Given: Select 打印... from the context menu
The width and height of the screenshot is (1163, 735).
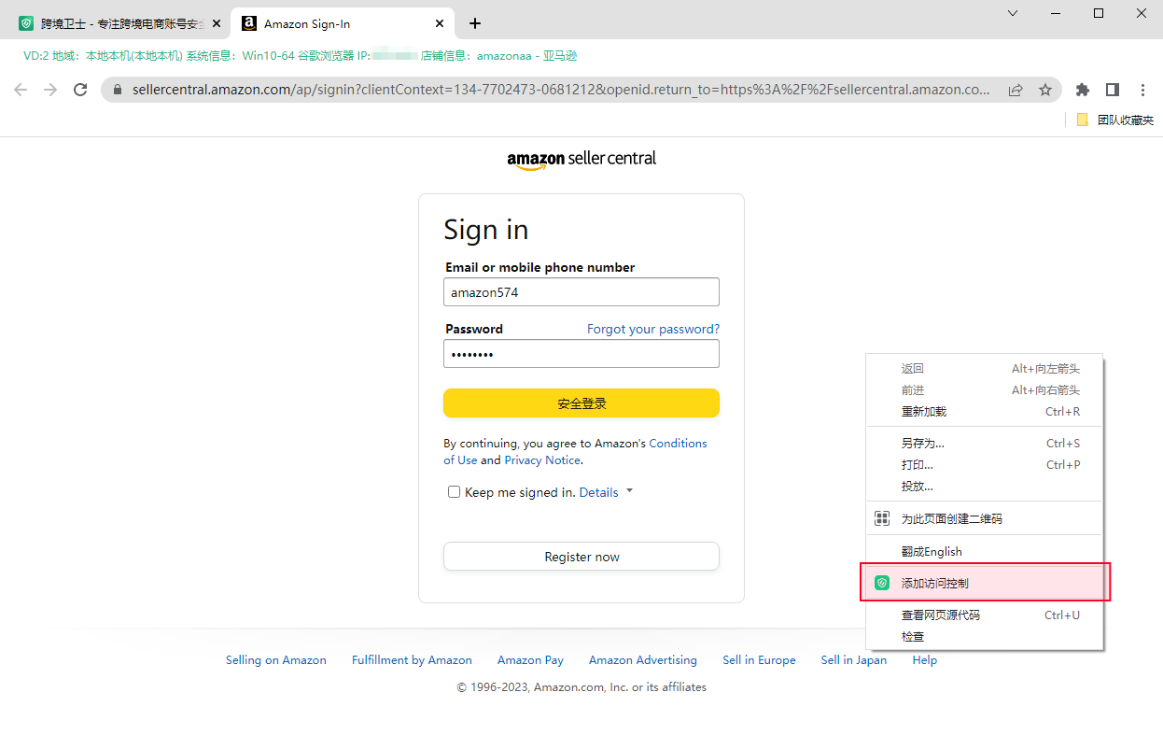Looking at the screenshot, I should tap(985, 465).
